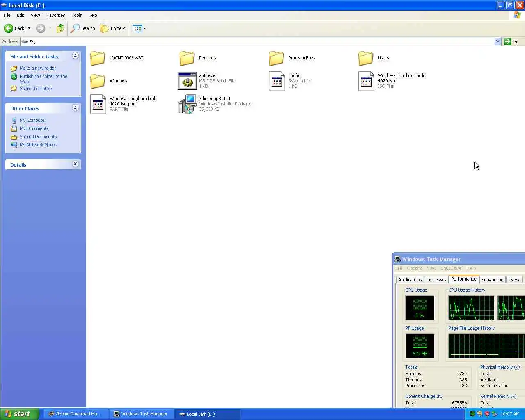Open the Search magnifier tool

point(82,28)
